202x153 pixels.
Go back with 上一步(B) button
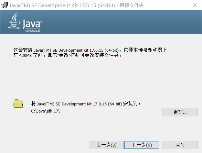106,145
